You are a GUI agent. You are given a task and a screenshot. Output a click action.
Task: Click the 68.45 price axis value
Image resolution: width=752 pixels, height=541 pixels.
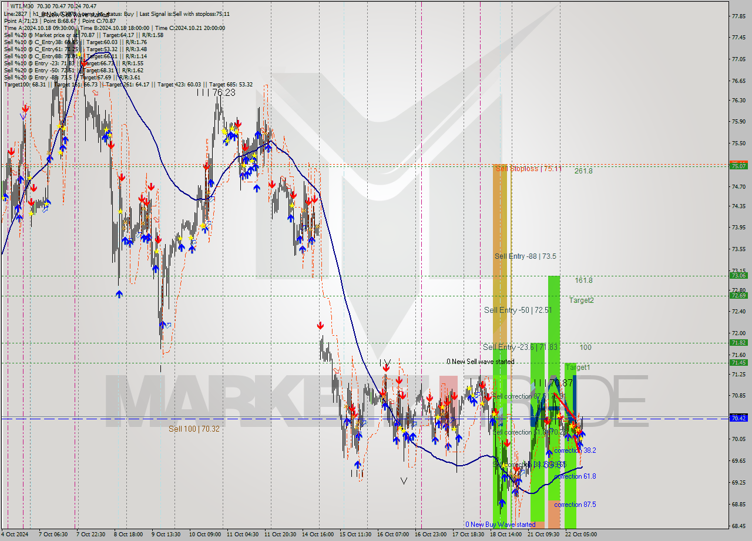[x=739, y=526]
